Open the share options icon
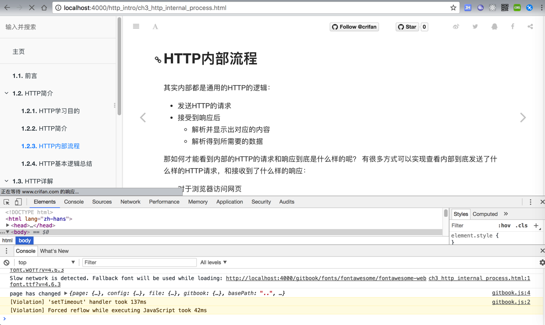The width and height of the screenshot is (545, 325). coord(530,27)
